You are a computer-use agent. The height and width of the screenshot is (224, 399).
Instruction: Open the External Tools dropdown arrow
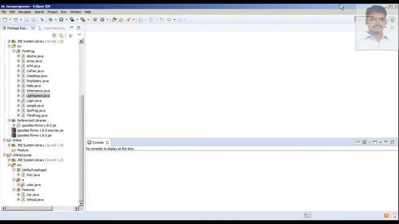point(88,19)
